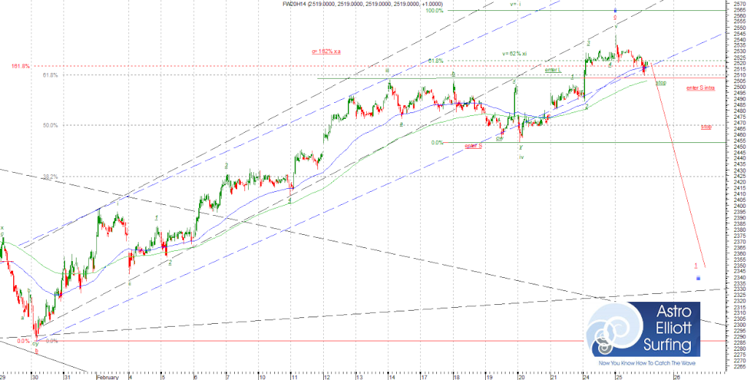Click the "February" month label
747x380 pixels.
(107, 376)
